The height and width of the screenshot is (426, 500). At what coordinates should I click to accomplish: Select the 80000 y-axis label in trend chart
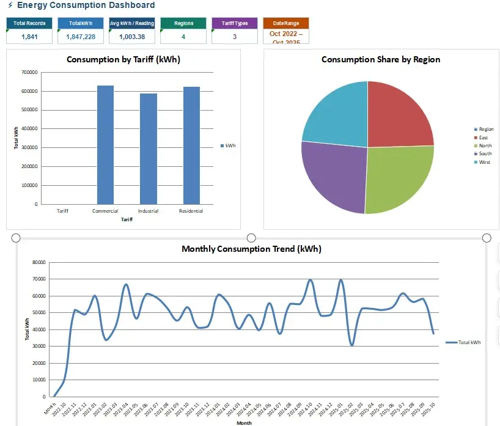(39, 262)
